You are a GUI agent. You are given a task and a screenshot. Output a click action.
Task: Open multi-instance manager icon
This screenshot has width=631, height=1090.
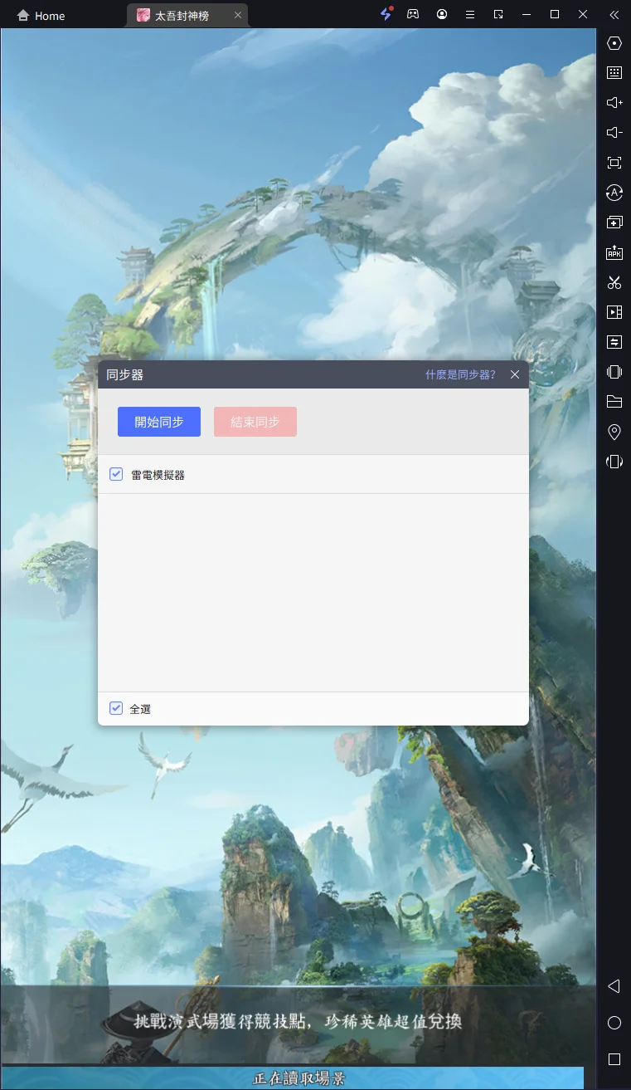614,222
